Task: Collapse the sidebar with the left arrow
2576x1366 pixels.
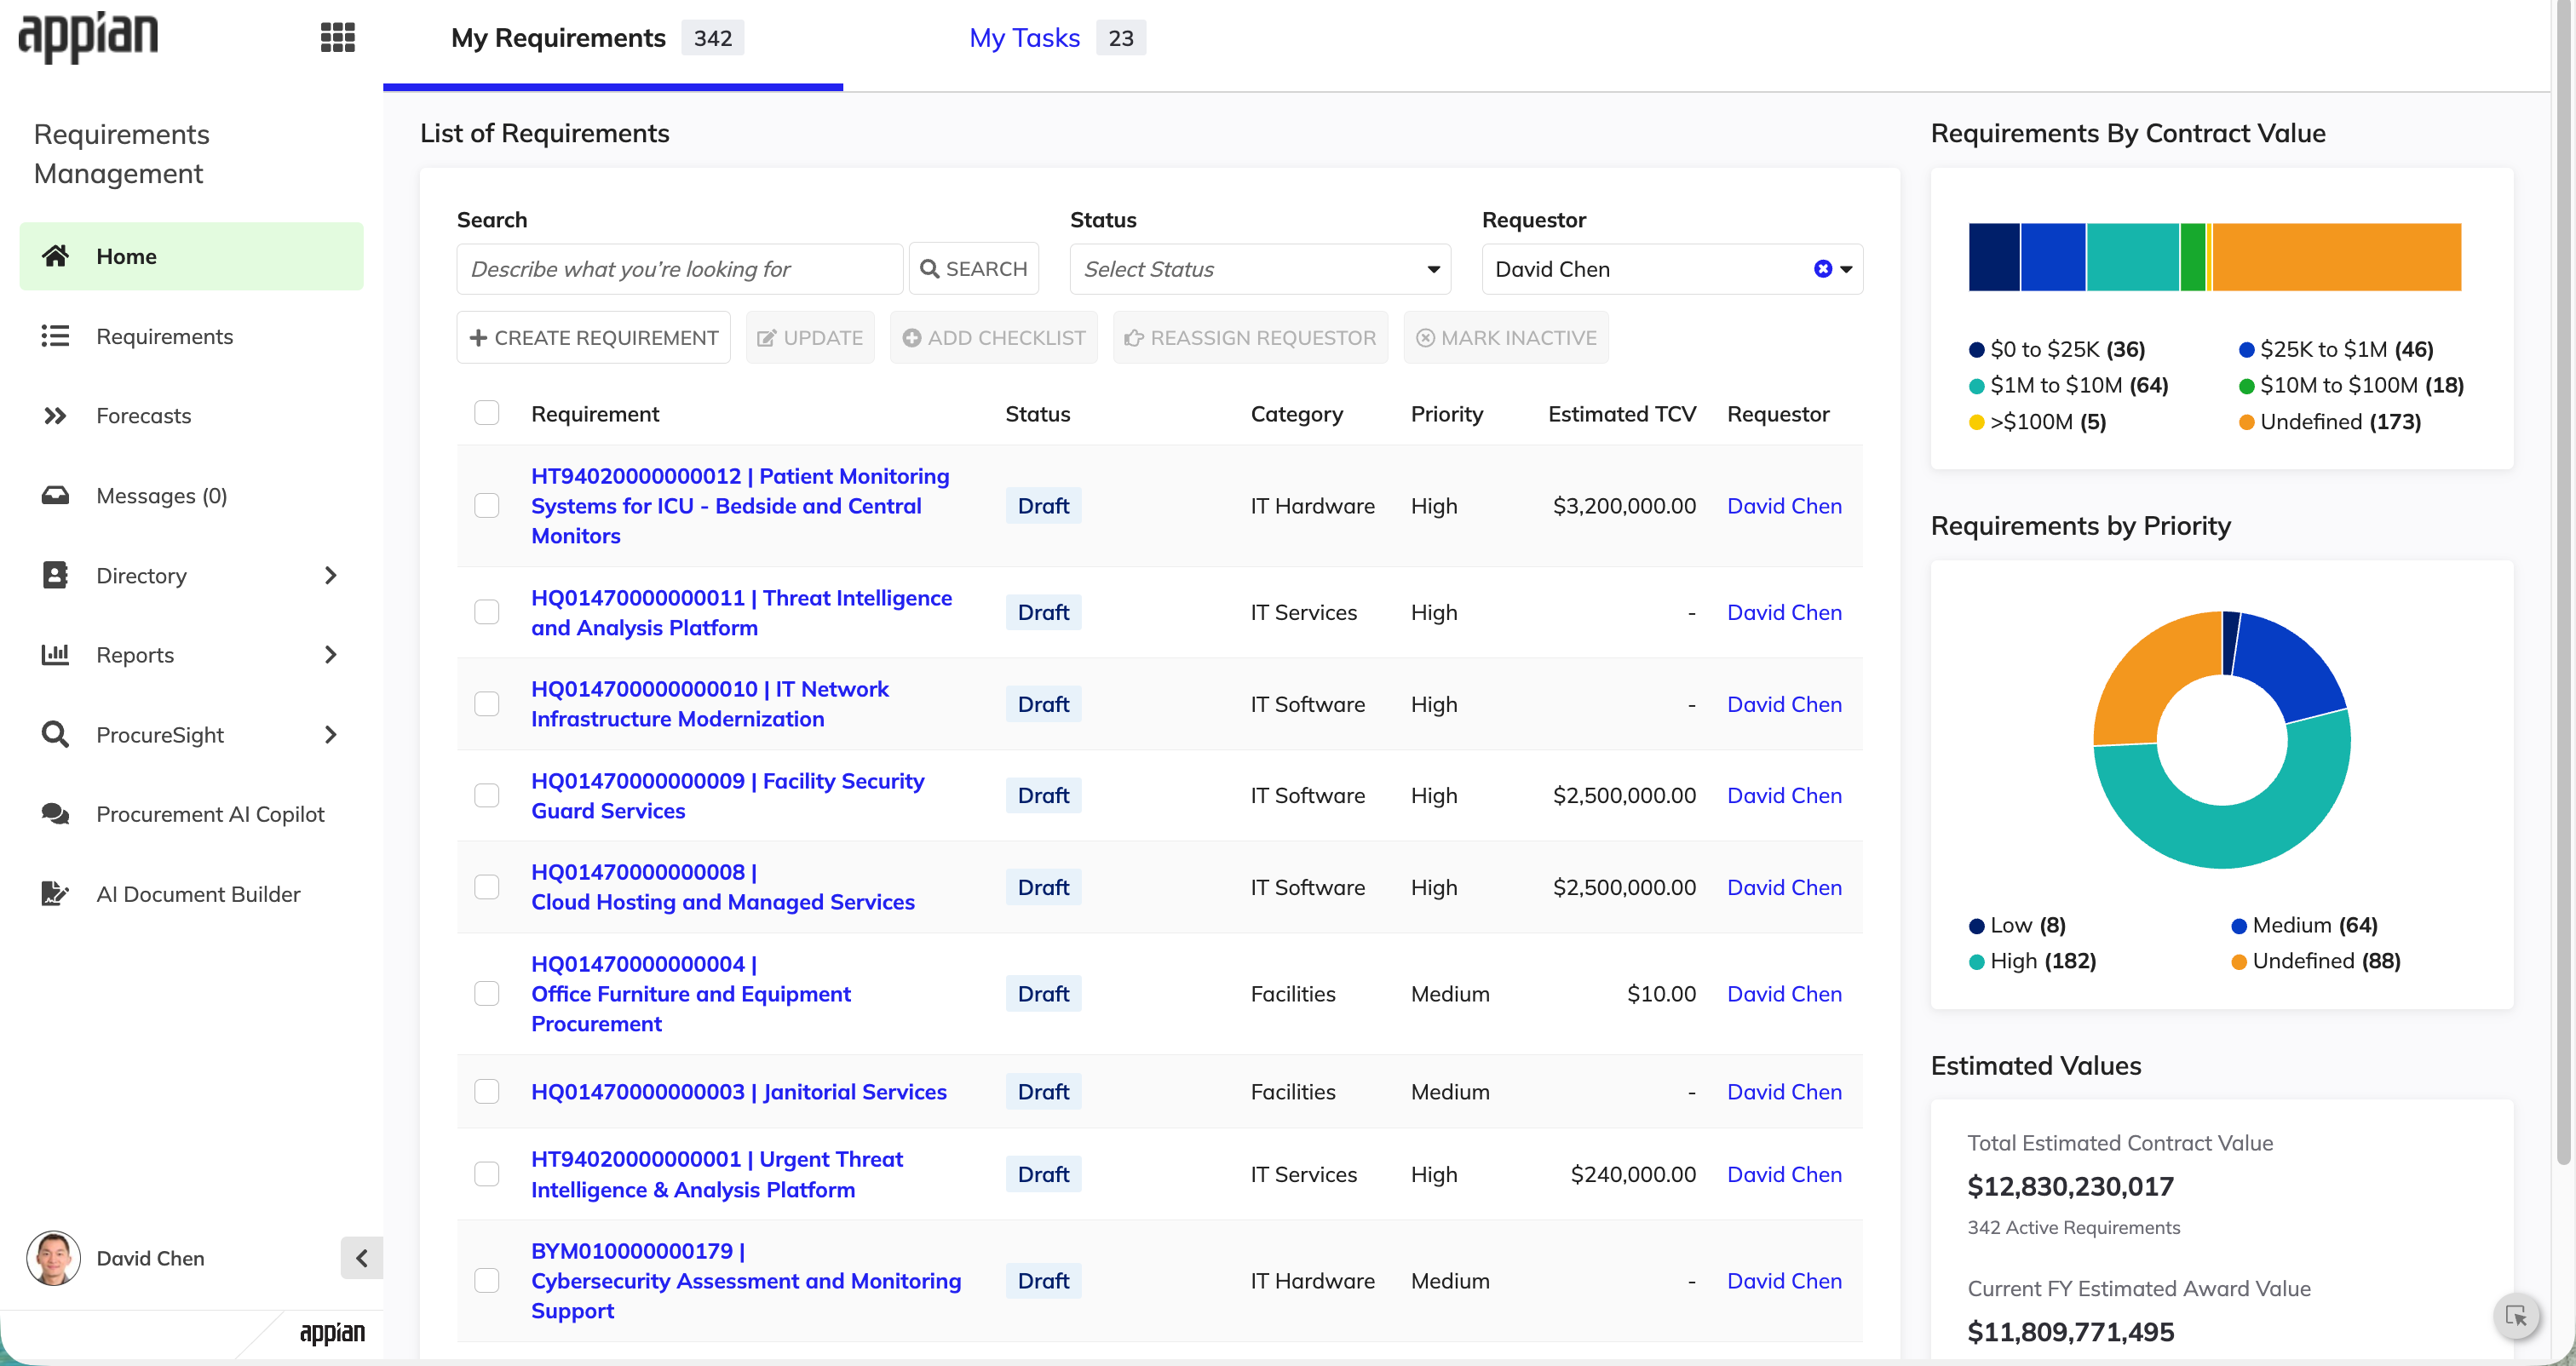Action: click(362, 1258)
